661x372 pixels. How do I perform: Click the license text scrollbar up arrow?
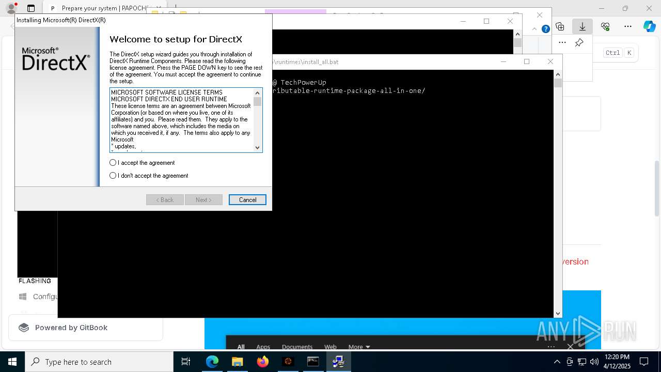(x=258, y=92)
